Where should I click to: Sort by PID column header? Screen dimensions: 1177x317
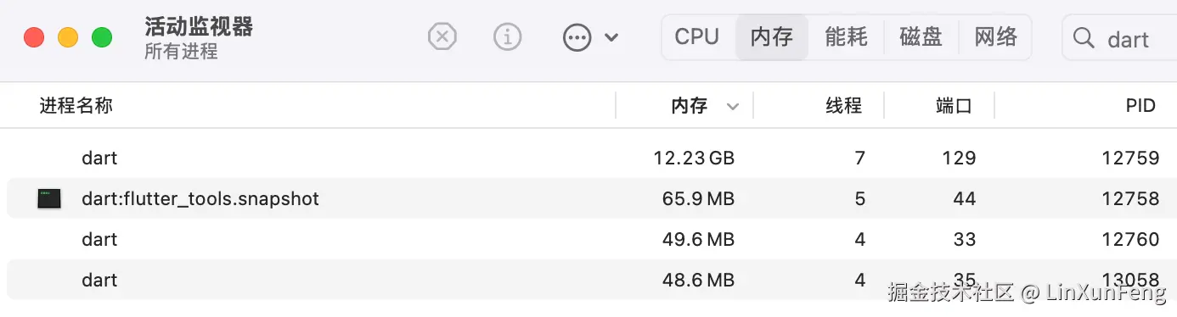pyautogui.click(x=1141, y=106)
